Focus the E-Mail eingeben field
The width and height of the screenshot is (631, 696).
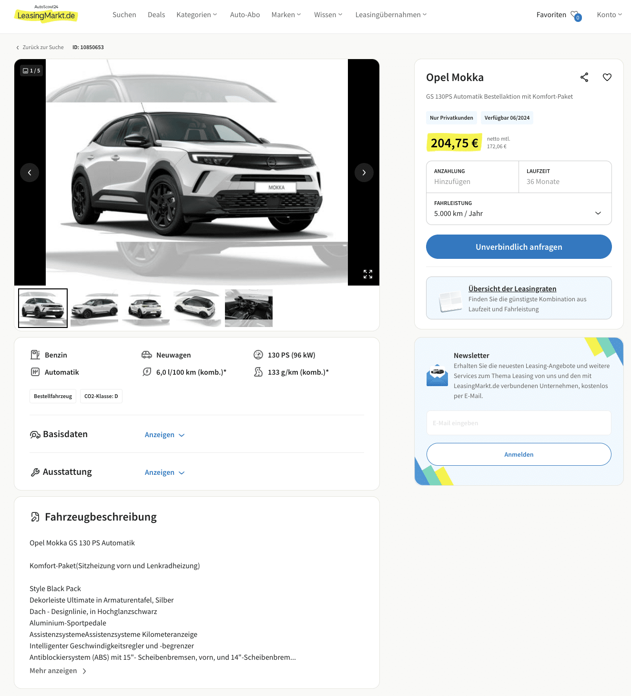pyautogui.click(x=519, y=423)
